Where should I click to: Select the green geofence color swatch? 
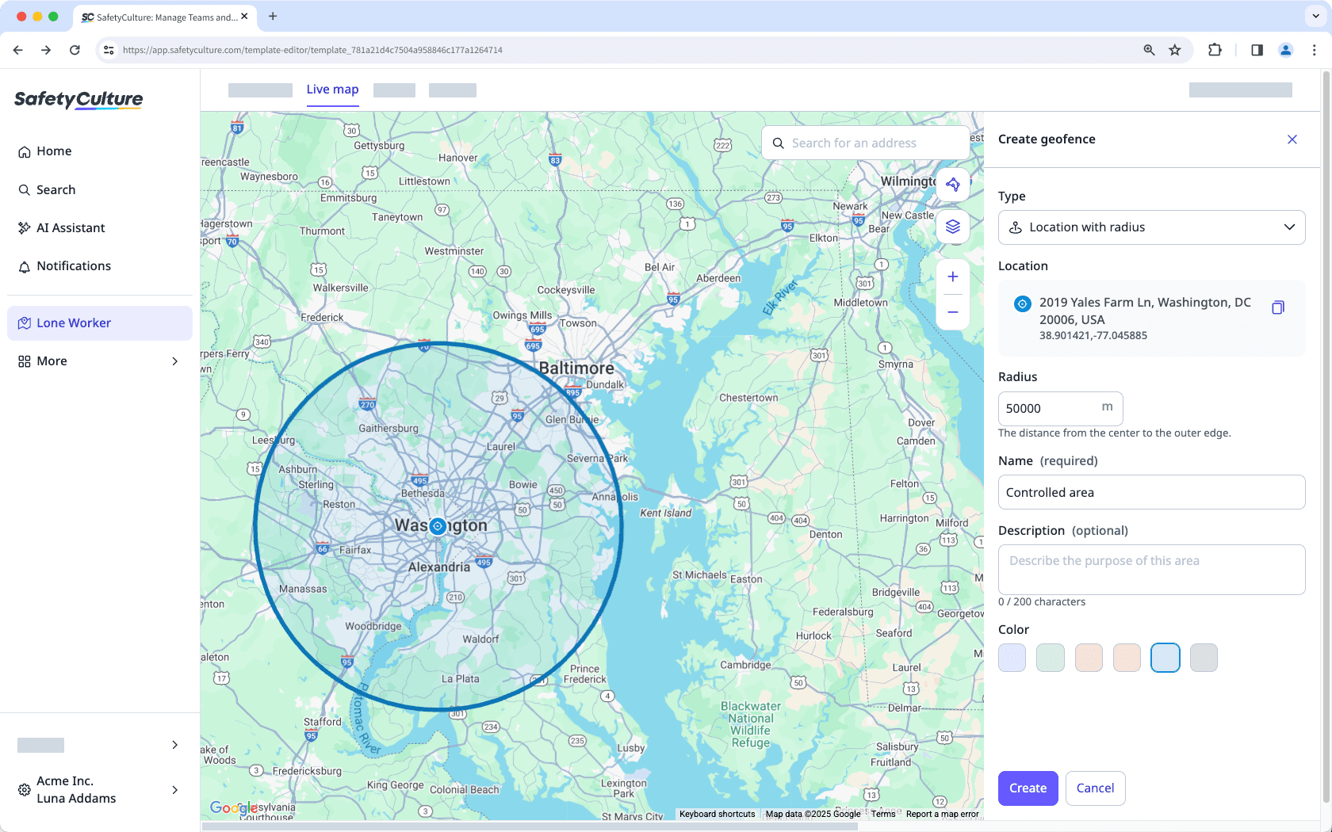click(1050, 657)
